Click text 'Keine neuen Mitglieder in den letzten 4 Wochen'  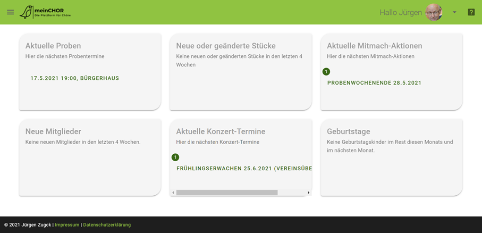(83, 142)
